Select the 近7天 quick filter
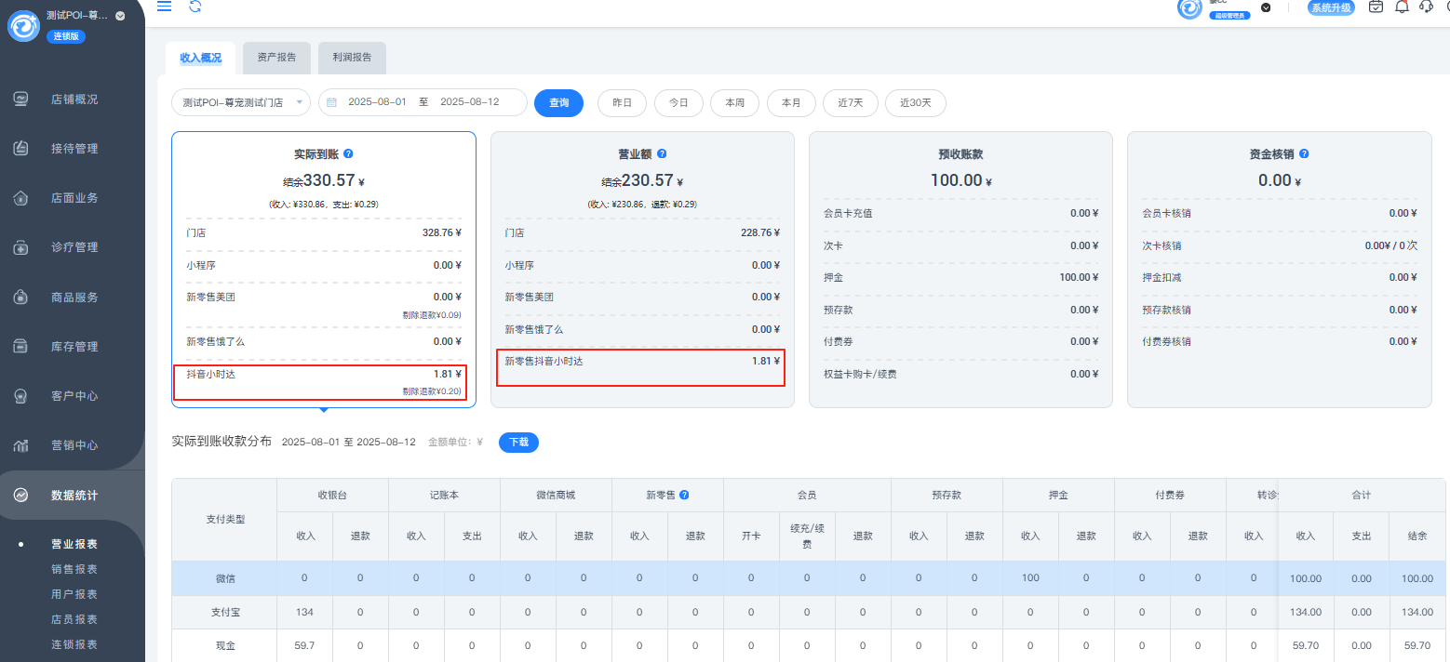Screen dimensions: 1450x662 click(x=851, y=103)
